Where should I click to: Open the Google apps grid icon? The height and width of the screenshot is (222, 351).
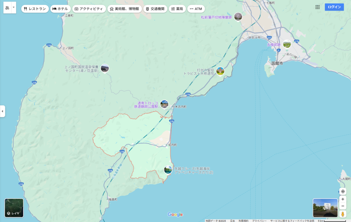pyautogui.click(x=317, y=7)
